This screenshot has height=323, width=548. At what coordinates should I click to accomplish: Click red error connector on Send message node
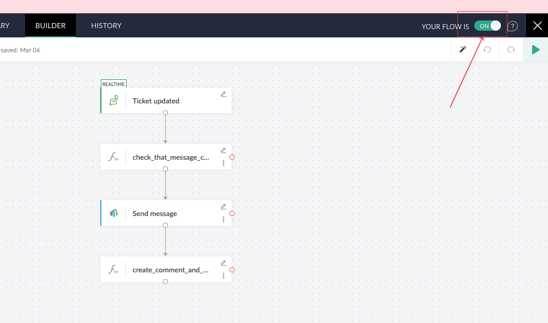click(231, 213)
